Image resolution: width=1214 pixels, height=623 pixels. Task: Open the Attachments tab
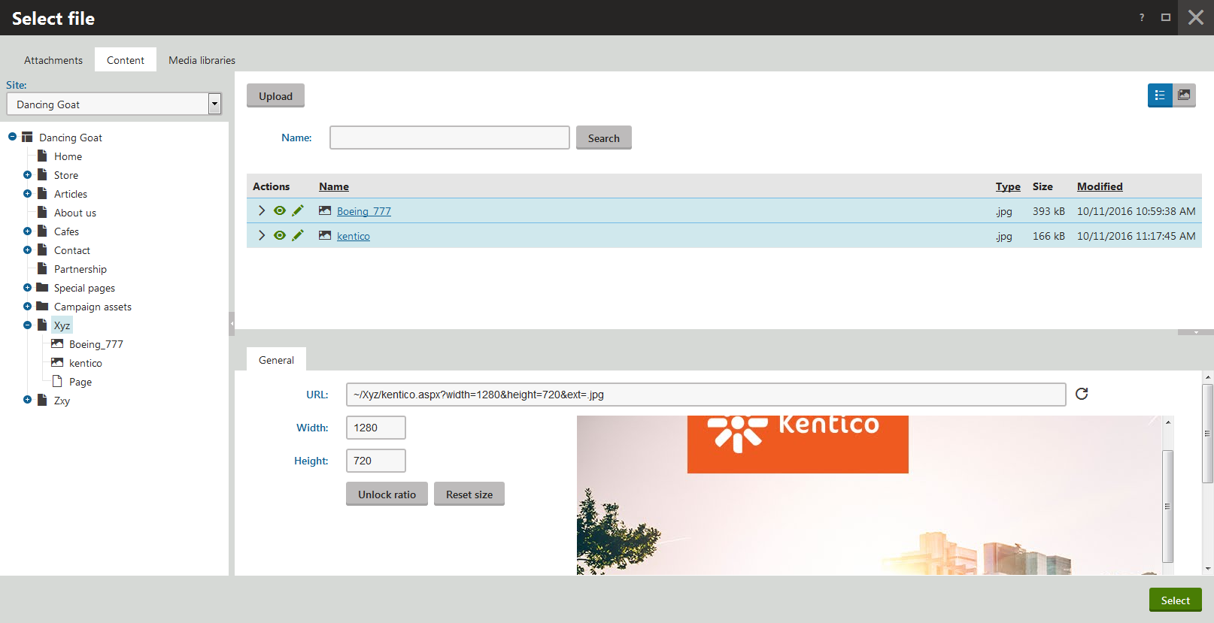click(53, 60)
